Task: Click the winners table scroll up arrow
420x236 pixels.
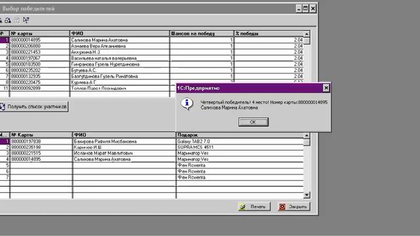Action: coord(306,135)
